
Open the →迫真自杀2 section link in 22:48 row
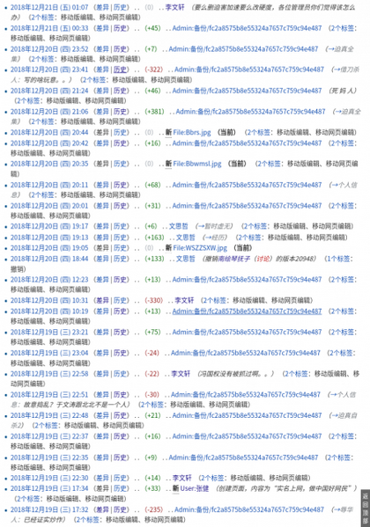click(x=344, y=415)
